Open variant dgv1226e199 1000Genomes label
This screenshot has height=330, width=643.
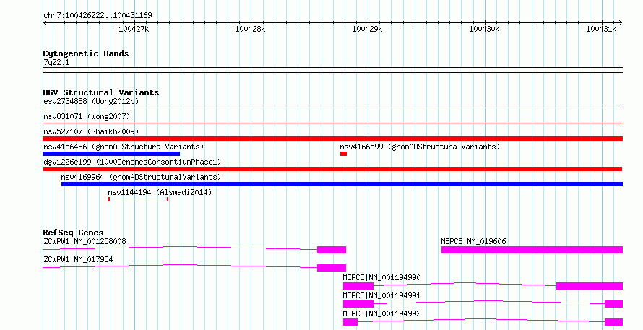tap(132, 162)
